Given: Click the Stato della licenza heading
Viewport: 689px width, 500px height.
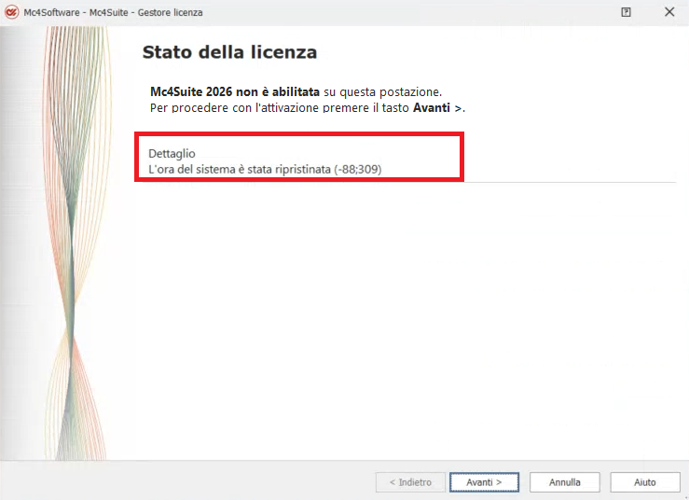Looking at the screenshot, I should 229,52.
